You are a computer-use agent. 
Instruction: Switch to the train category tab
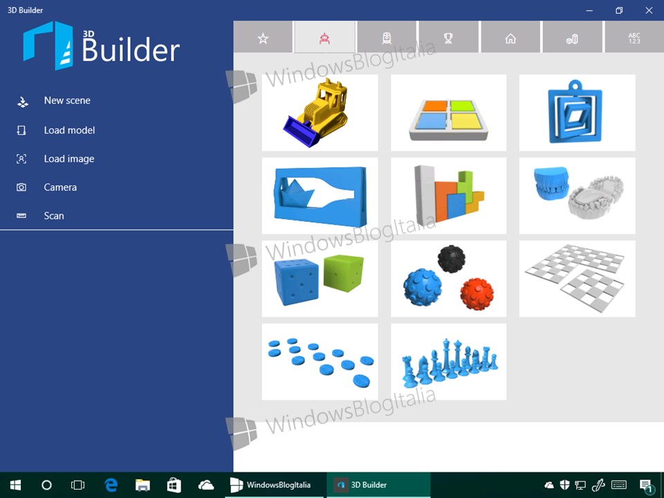point(387,37)
